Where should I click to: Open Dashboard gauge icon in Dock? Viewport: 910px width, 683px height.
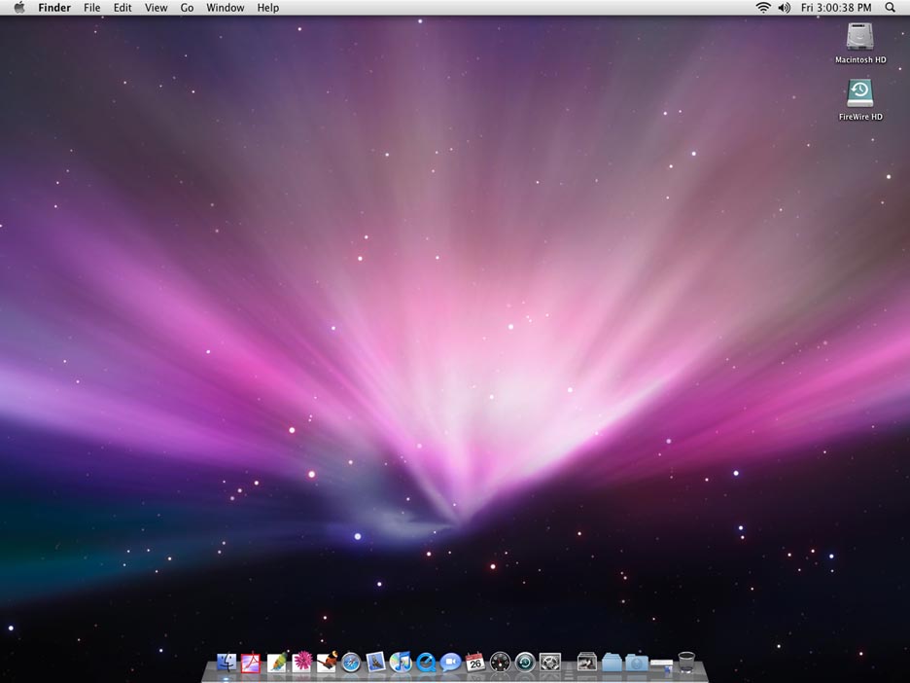pos(501,663)
